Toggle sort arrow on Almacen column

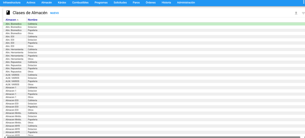pos(18,20)
